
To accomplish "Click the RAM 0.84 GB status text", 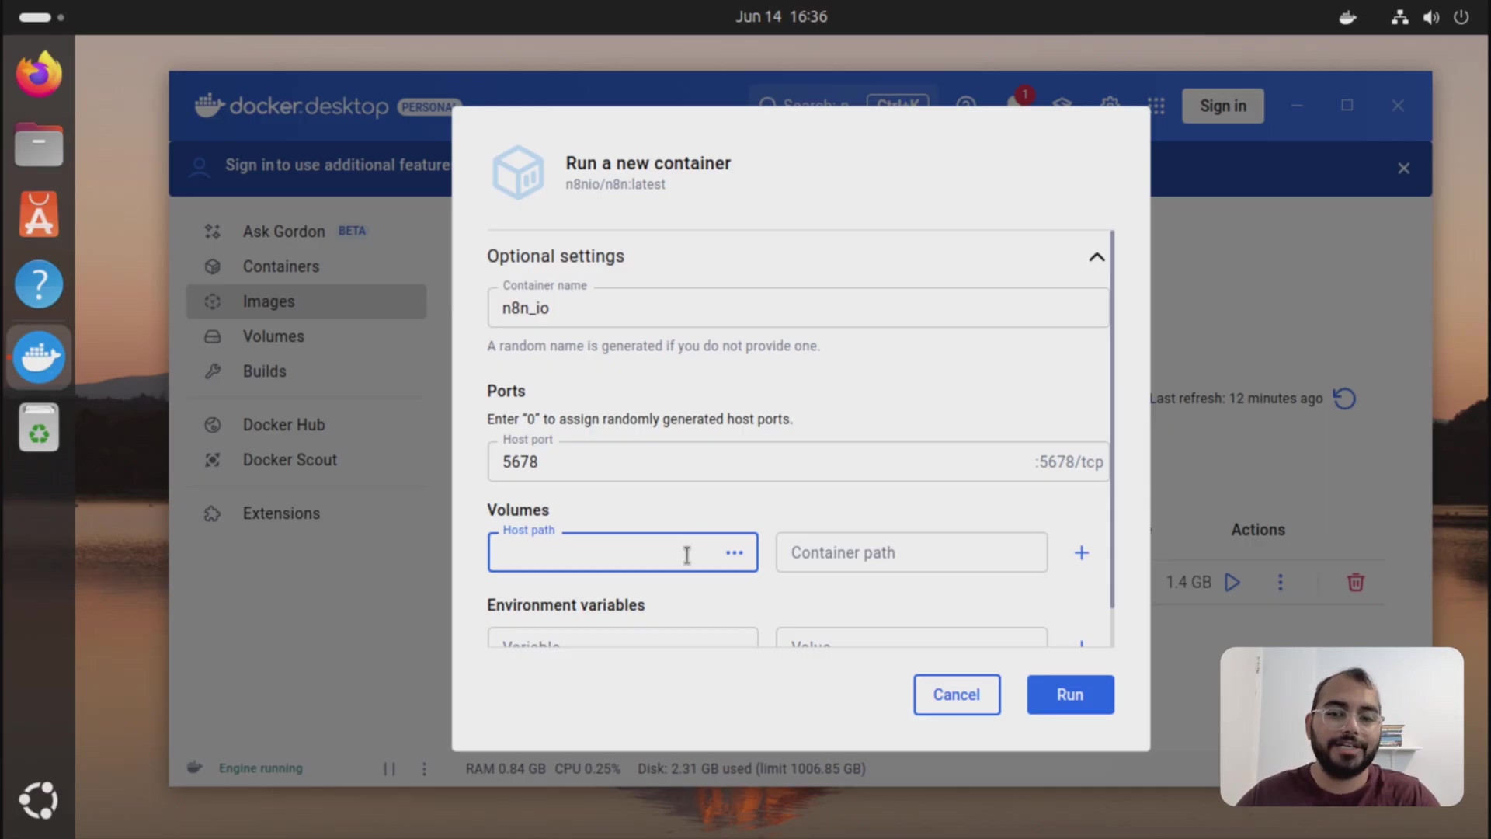I will click(x=506, y=768).
